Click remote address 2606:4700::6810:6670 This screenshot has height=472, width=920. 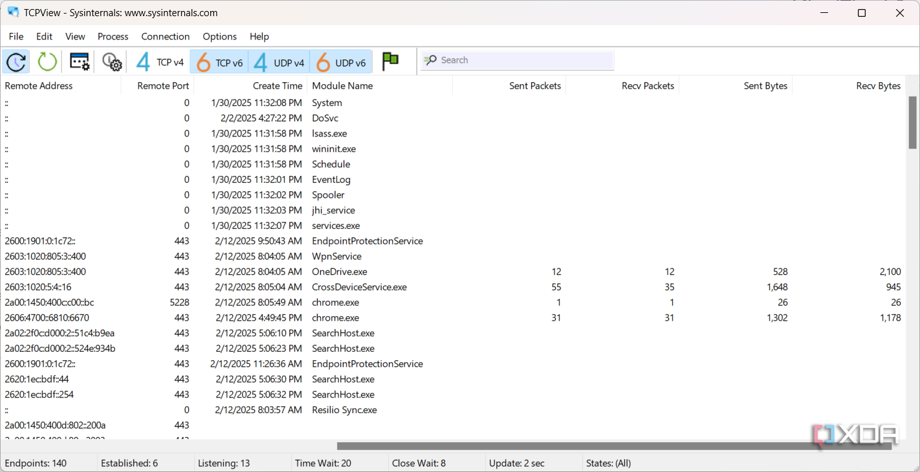coord(47,318)
